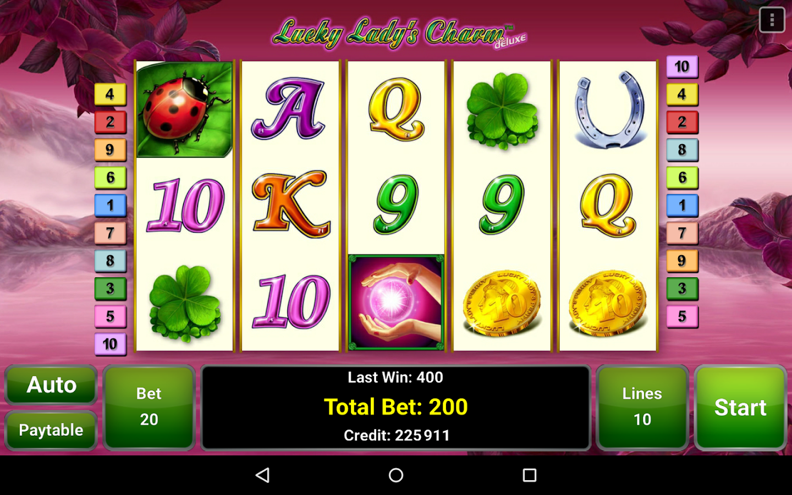Start the spin
Screen dimensions: 792x495
740,408
